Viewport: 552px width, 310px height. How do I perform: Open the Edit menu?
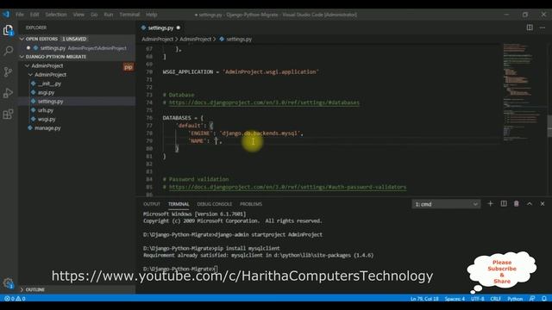[34, 15]
